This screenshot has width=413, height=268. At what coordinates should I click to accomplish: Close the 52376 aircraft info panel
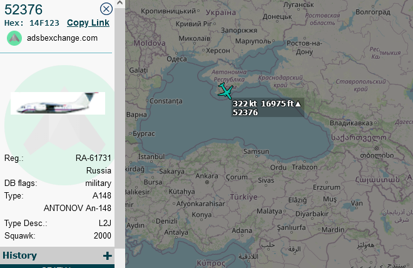pyautogui.click(x=106, y=9)
